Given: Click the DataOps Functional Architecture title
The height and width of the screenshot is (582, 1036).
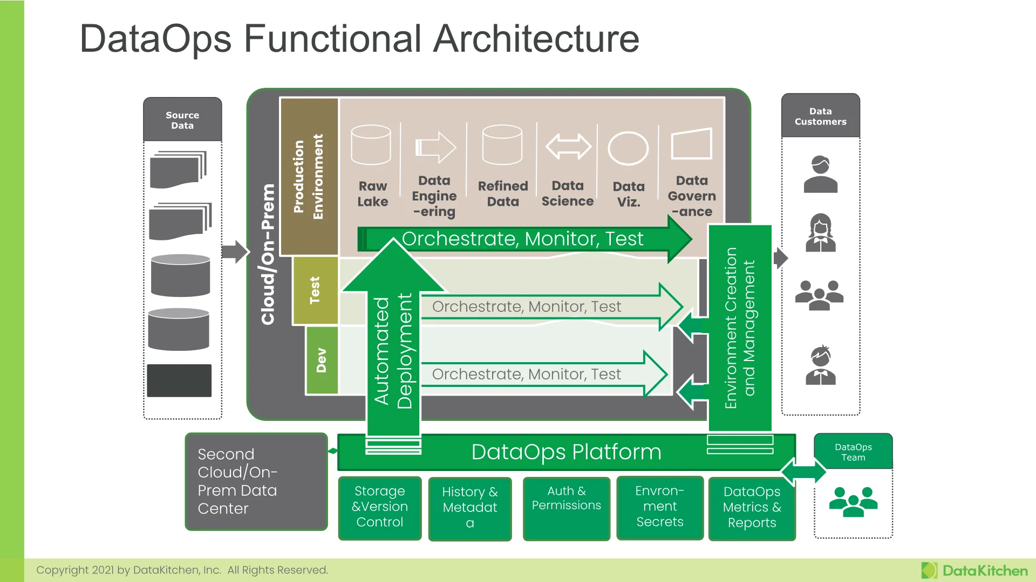Looking at the screenshot, I should pyautogui.click(x=359, y=39).
